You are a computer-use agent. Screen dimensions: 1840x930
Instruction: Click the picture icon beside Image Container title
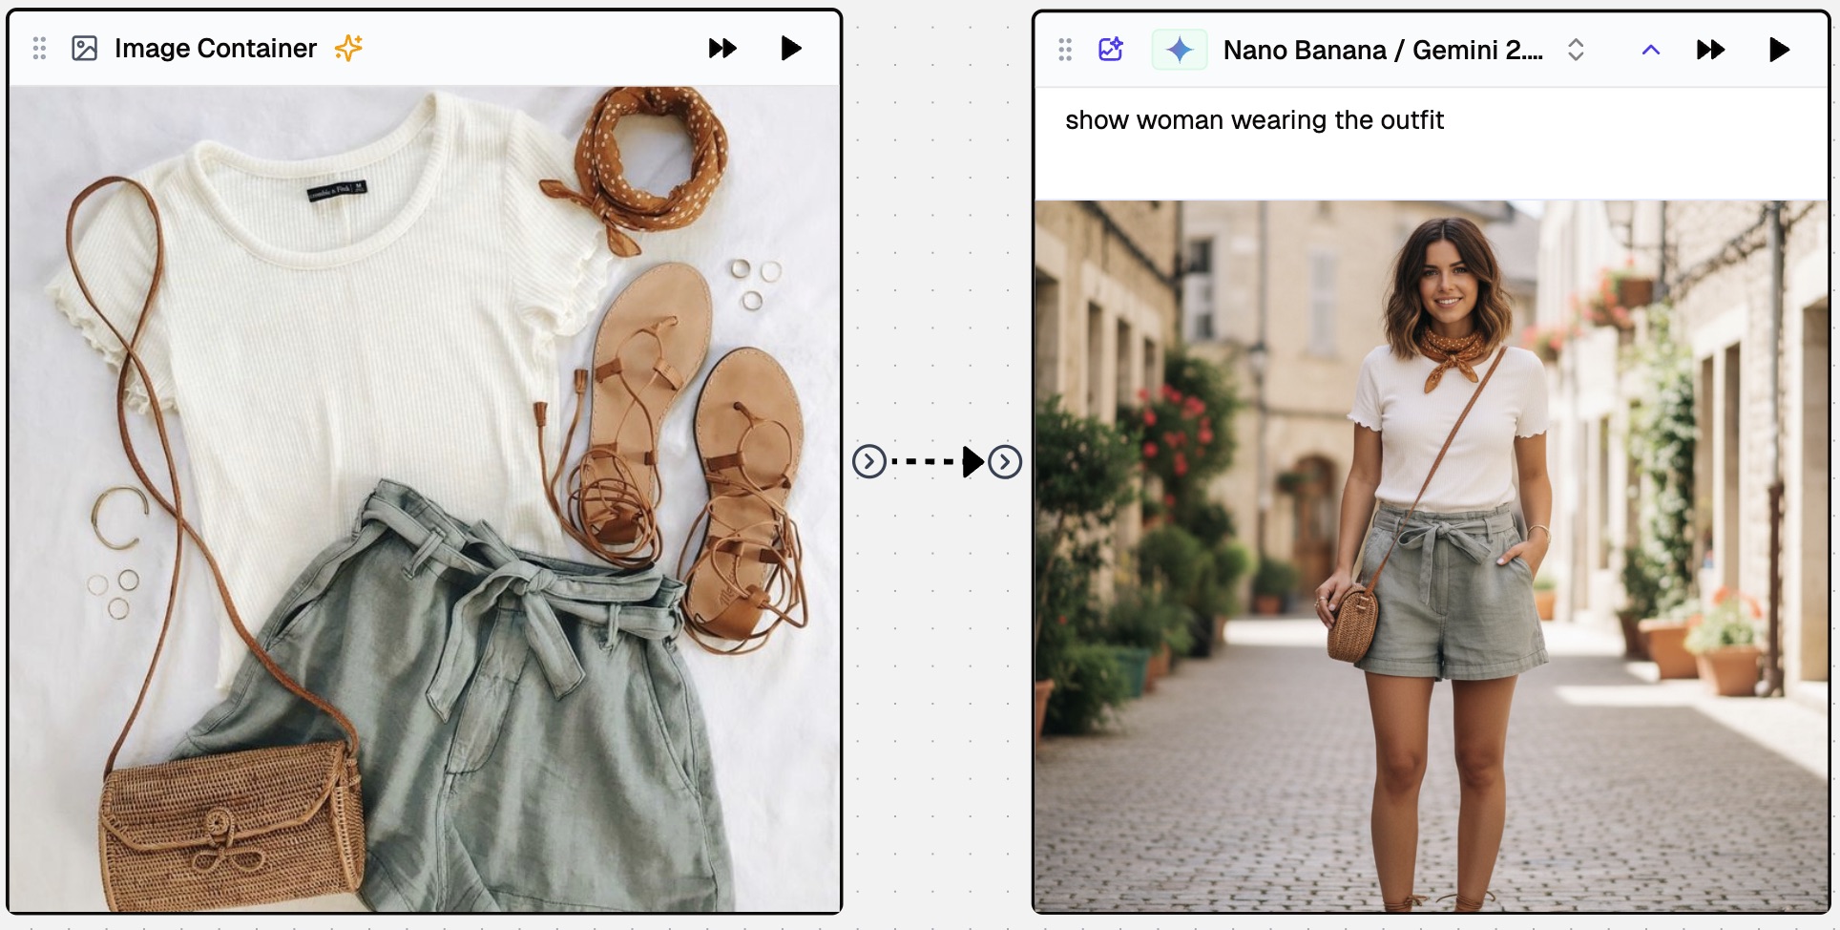coord(84,48)
